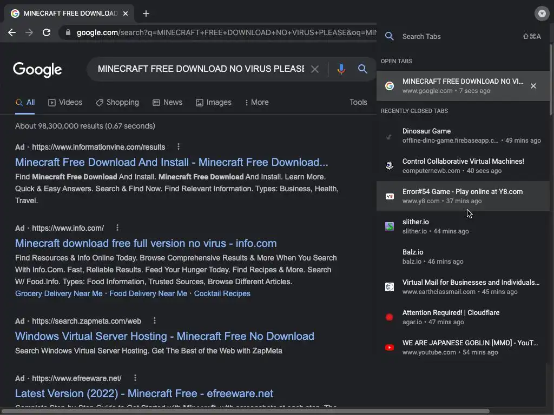
Task: Reopen Virtual Mail for Businesses tab
Action: coord(463,287)
